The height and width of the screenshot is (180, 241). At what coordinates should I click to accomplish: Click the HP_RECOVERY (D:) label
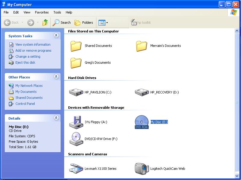[x=164, y=92]
